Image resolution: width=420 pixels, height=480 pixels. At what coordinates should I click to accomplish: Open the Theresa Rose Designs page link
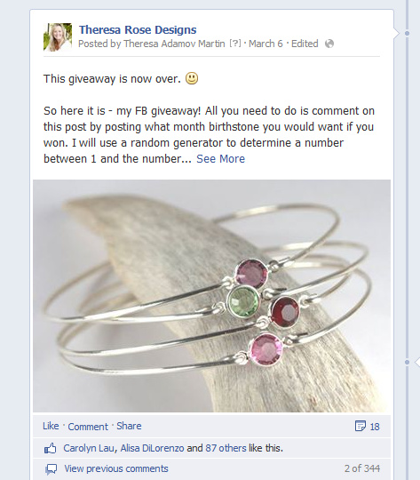coord(138,29)
